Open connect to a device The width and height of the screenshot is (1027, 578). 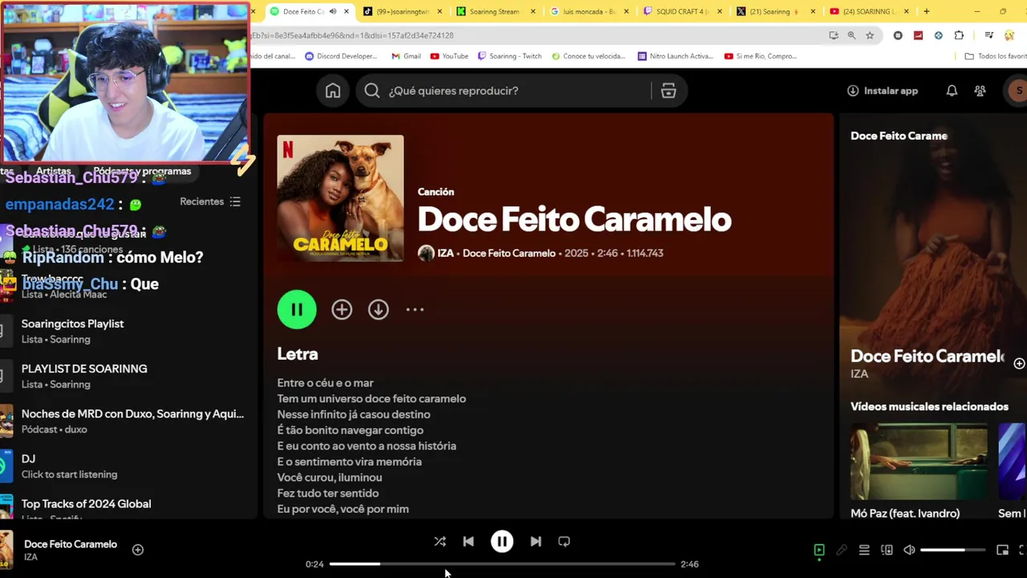click(x=887, y=550)
